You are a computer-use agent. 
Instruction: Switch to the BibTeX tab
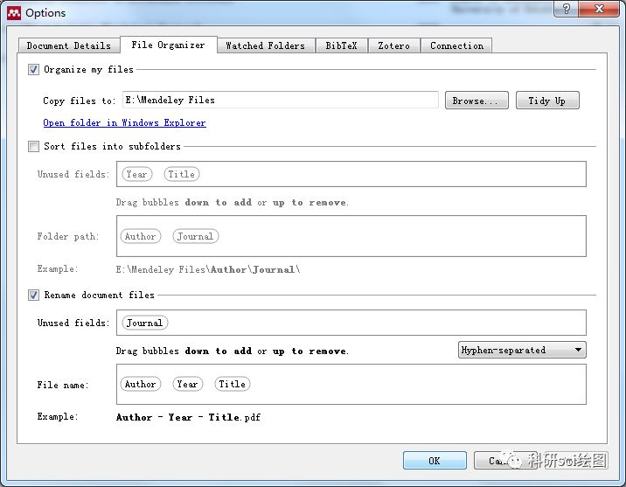tap(341, 45)
